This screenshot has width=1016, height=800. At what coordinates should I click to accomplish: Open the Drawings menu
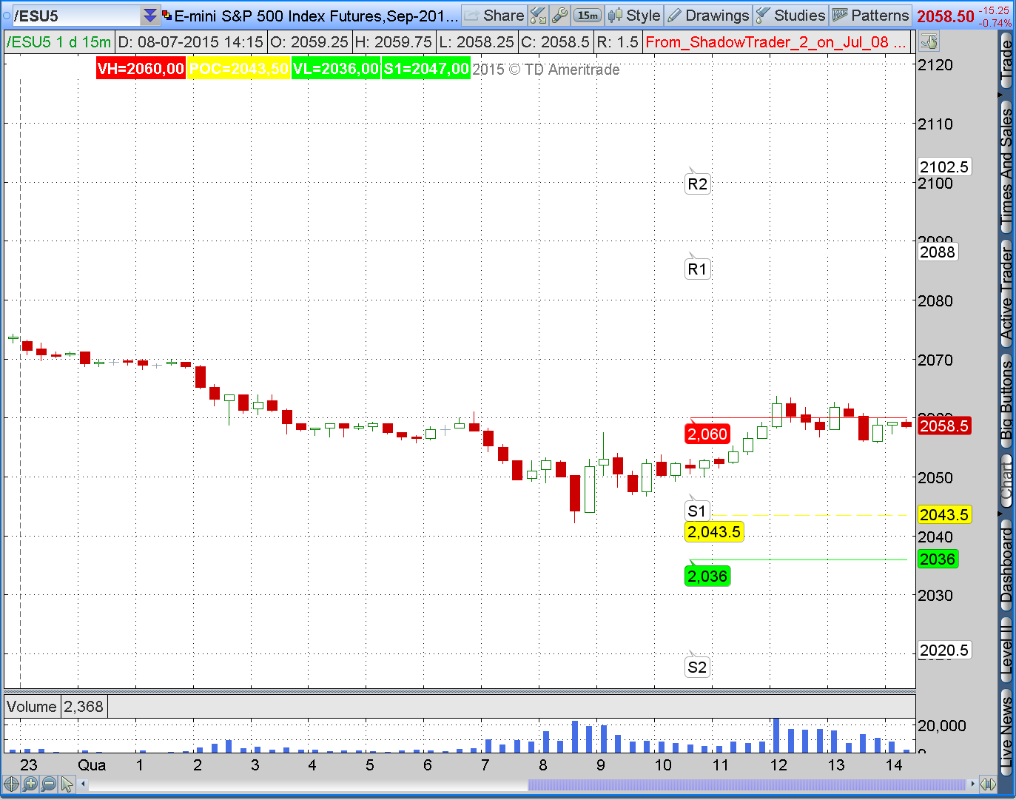click(708, 15)
